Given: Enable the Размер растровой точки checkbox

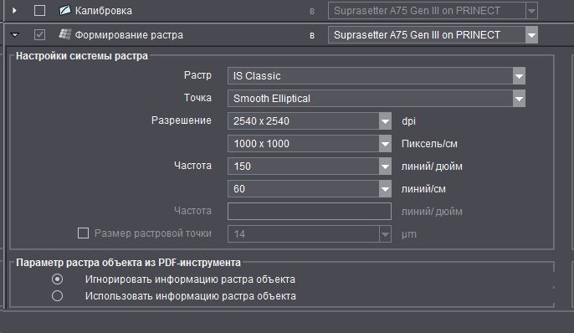Looking at the screenshot, I should tap(83, 233).
